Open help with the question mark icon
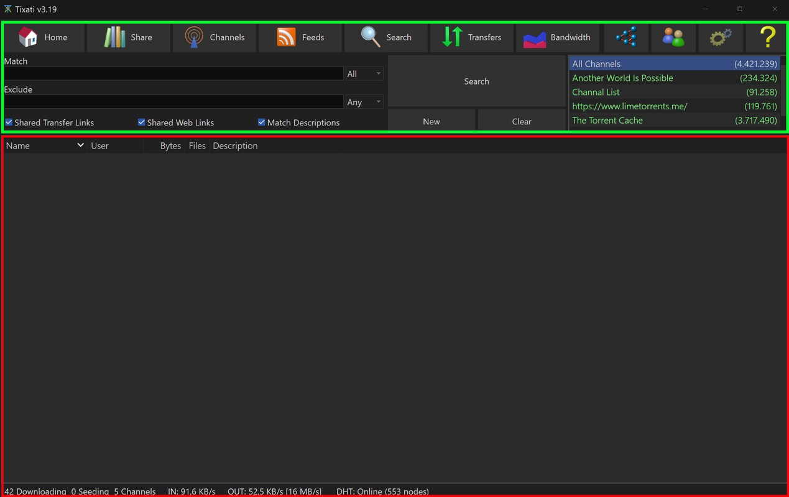Image resolution: width=789 pixels, height=497 pixels. [768, 37]
